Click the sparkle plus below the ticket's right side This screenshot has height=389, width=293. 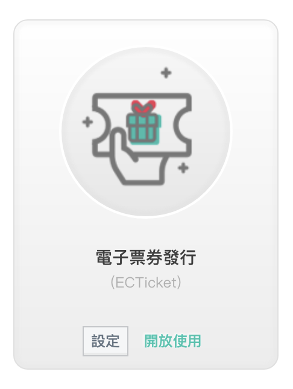[x=183, y=168]
